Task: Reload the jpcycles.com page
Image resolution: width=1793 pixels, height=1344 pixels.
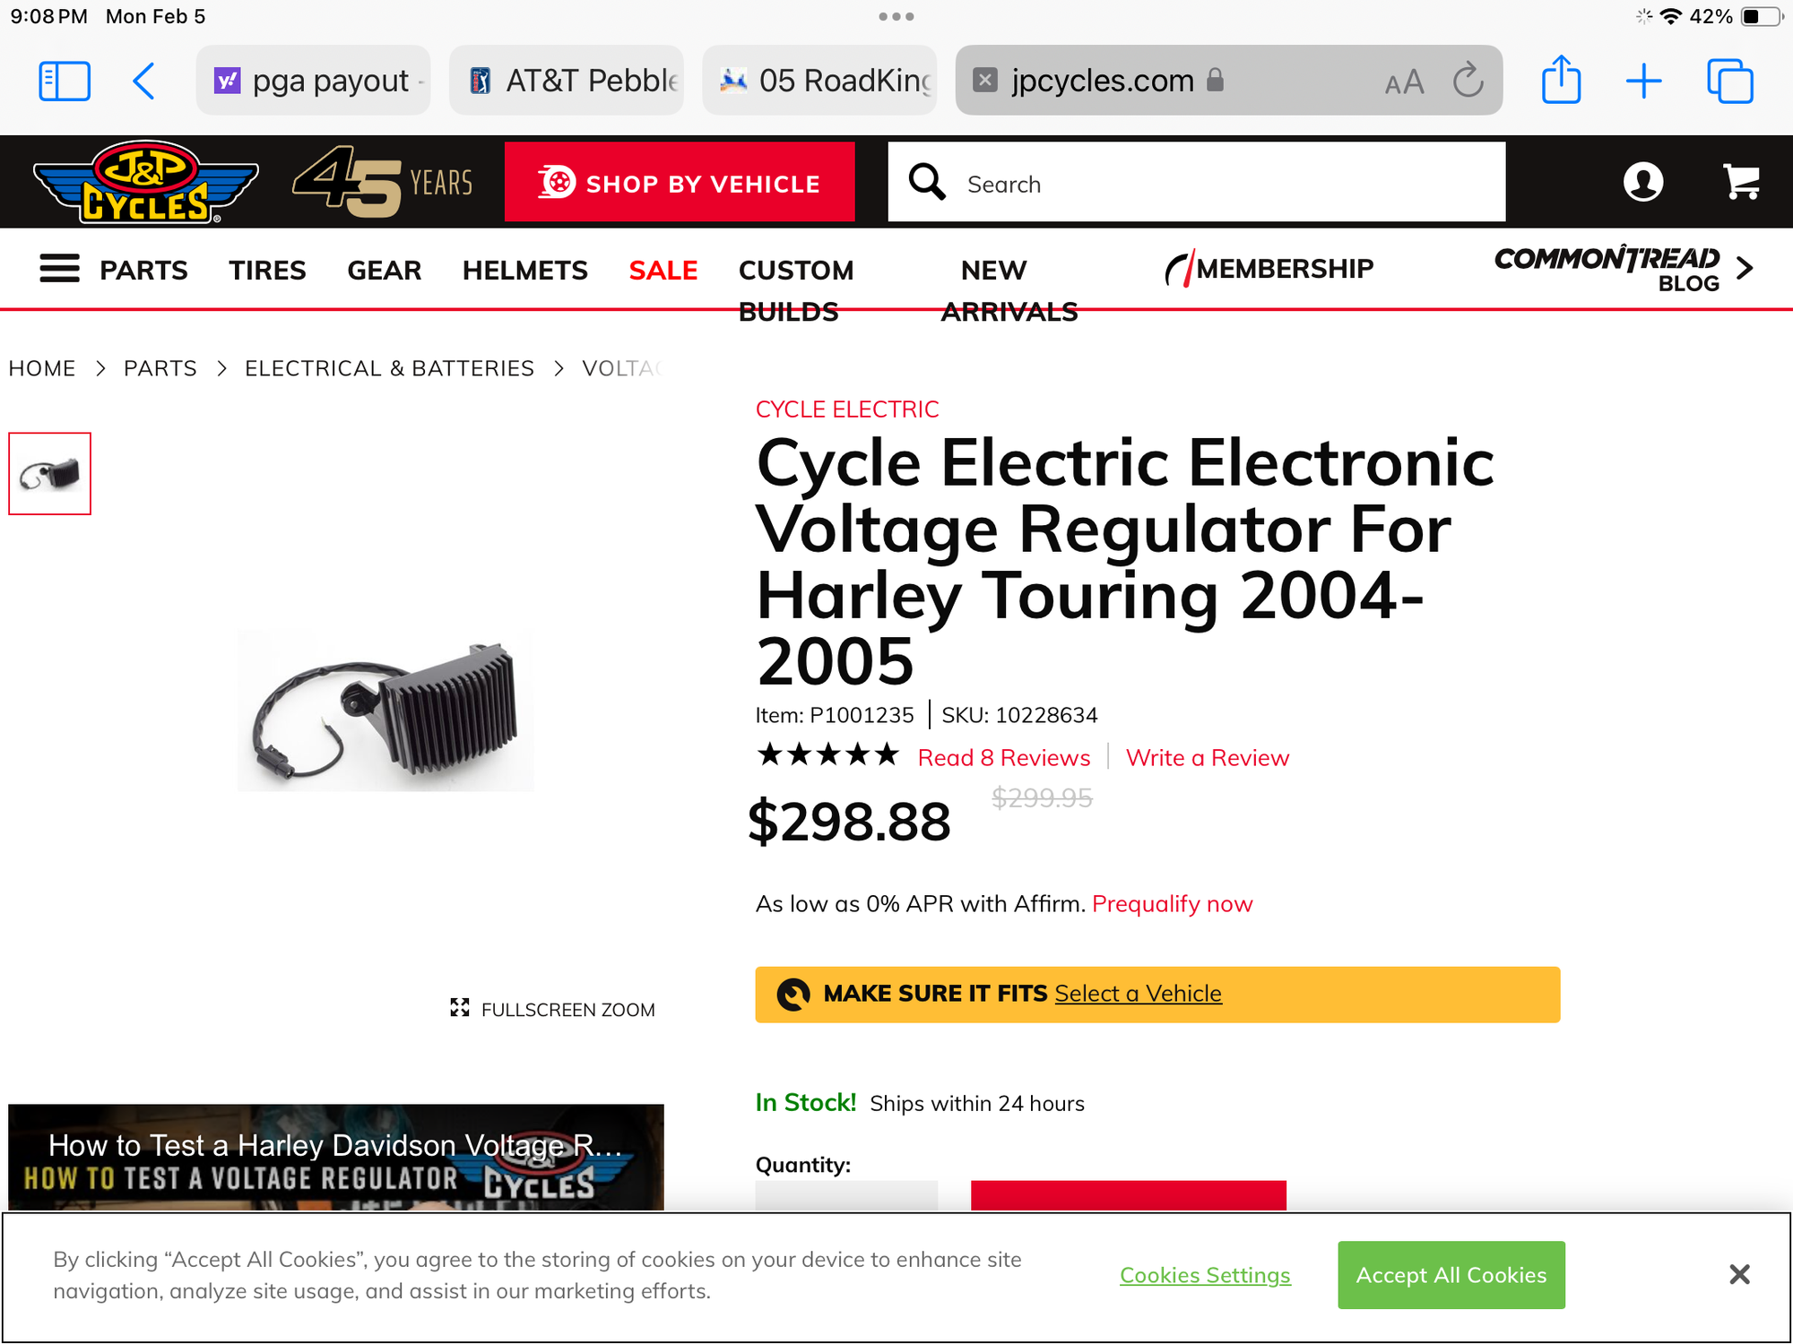Action: 1468,81
